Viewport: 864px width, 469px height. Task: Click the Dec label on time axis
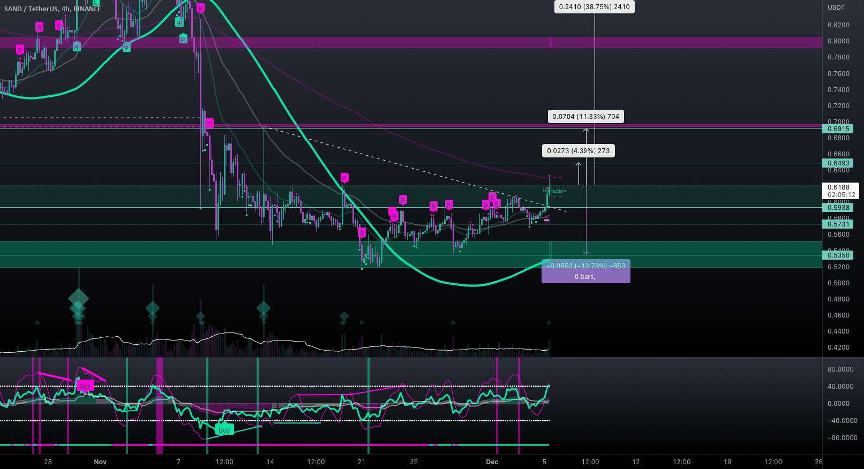tap(492, 462)
